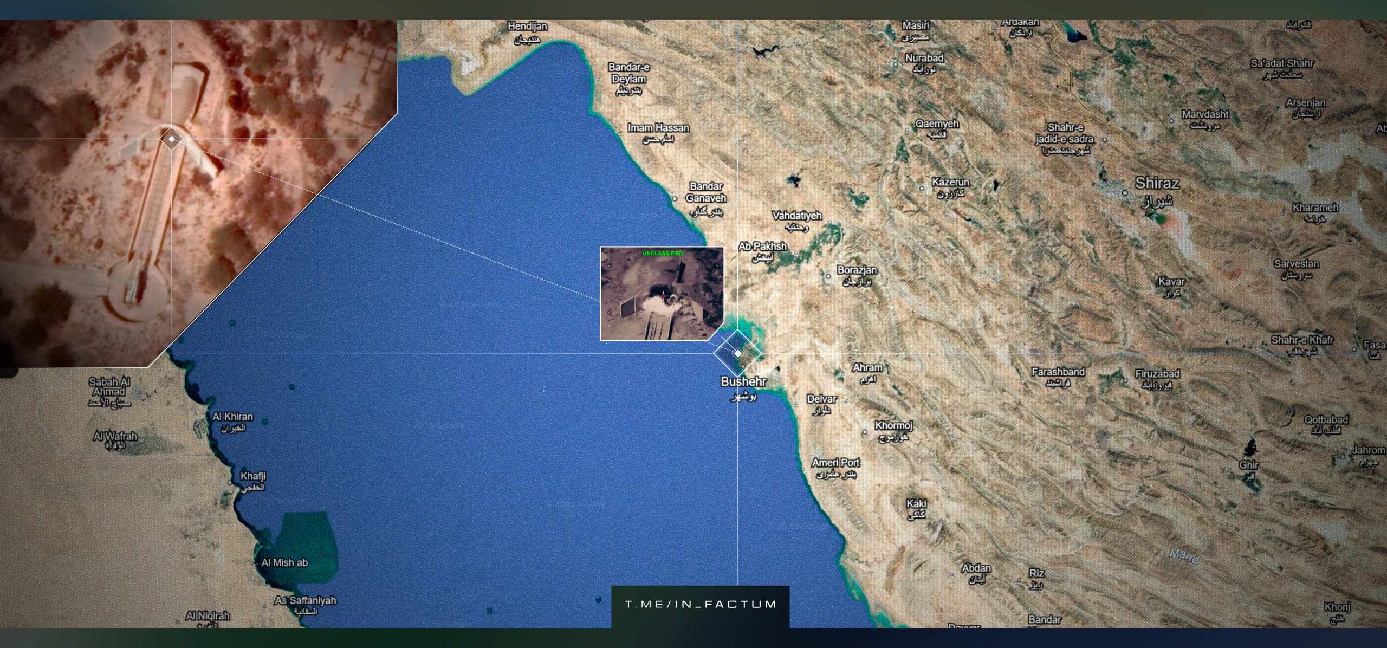Click the Bandar-e Deylam place label

click(628, 73)
